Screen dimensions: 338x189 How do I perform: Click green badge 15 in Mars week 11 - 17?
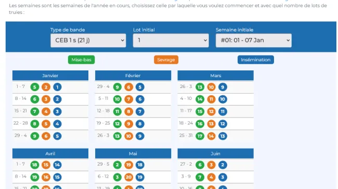coord(200,111)
